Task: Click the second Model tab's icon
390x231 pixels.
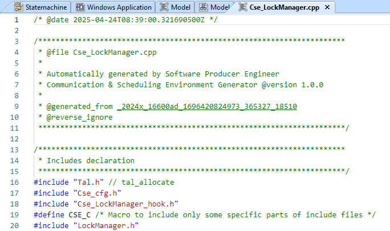Action: (203, 7)
